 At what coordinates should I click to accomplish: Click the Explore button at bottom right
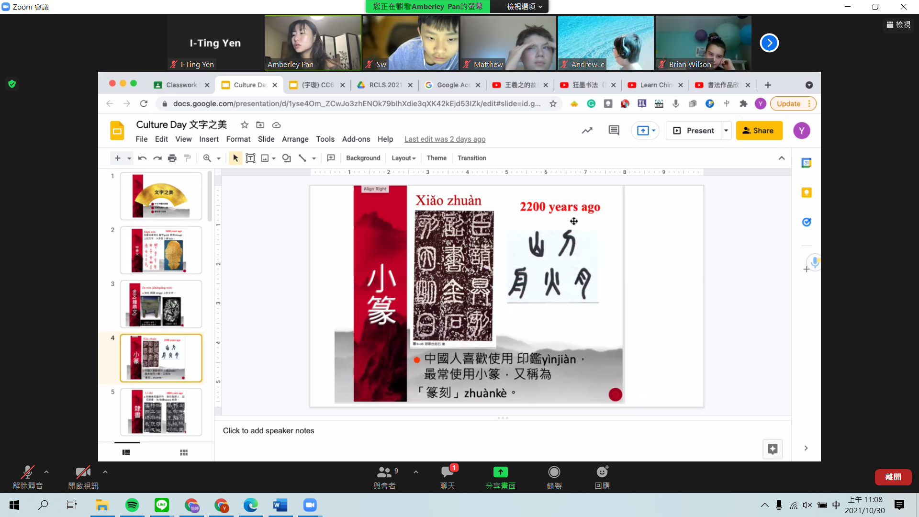773,449
